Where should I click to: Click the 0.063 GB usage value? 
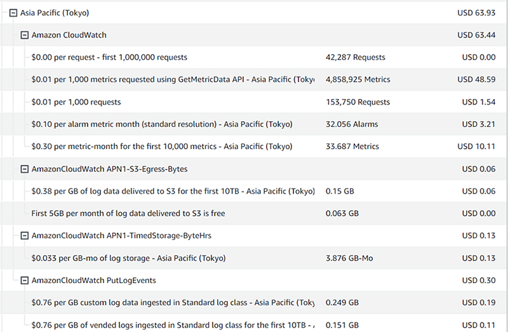coord(342,213)
